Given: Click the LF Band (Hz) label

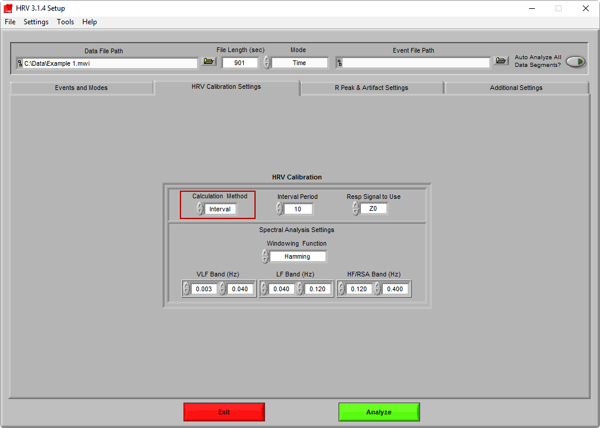Looking at the screenshot, I should coord(295,274).
